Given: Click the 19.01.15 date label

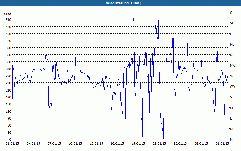Looking at the screenshot, I should click(138, 144).
